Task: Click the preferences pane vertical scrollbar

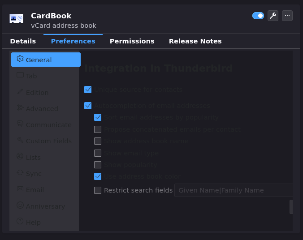Action: pyautogui.click(x=291, y=207)
